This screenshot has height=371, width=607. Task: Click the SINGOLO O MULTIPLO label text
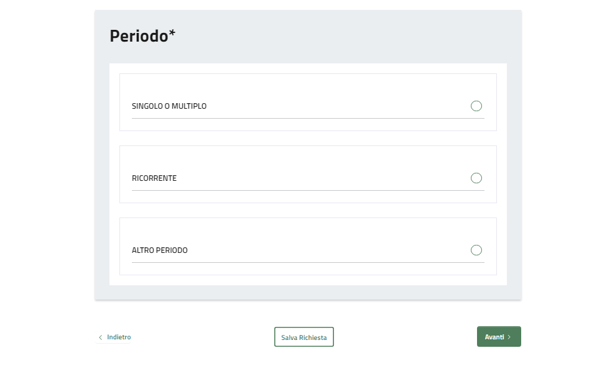(x=169, y=106)
